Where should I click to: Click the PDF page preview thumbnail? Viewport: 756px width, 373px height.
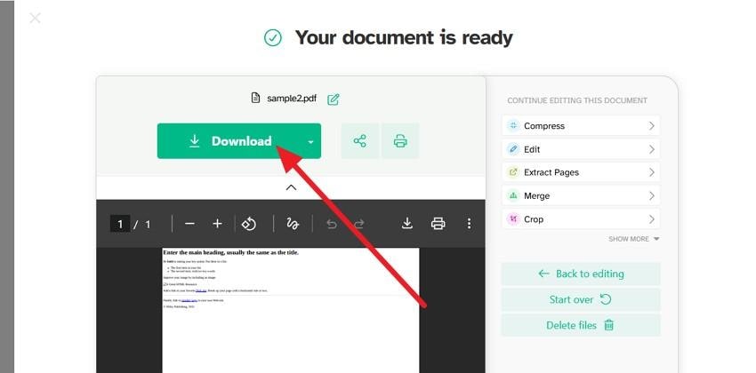pos(291,310)
